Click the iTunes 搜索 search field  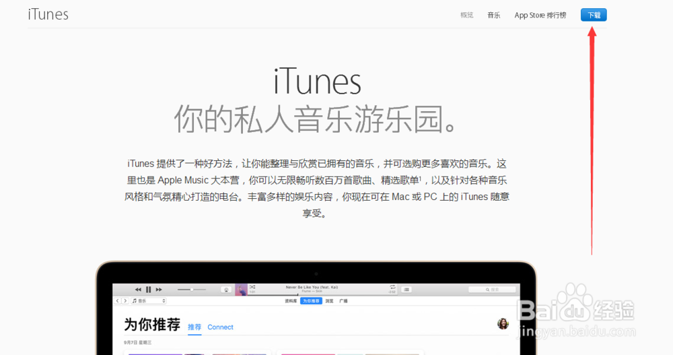(x=492, y=290)
